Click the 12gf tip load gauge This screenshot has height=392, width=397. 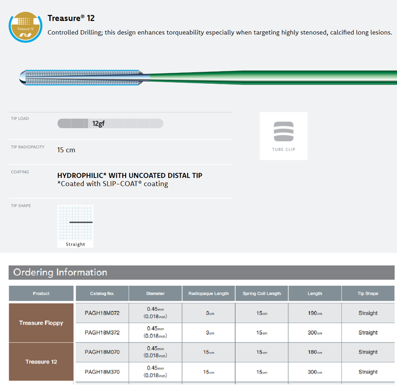pyautogui.click(x=110, y=123)
